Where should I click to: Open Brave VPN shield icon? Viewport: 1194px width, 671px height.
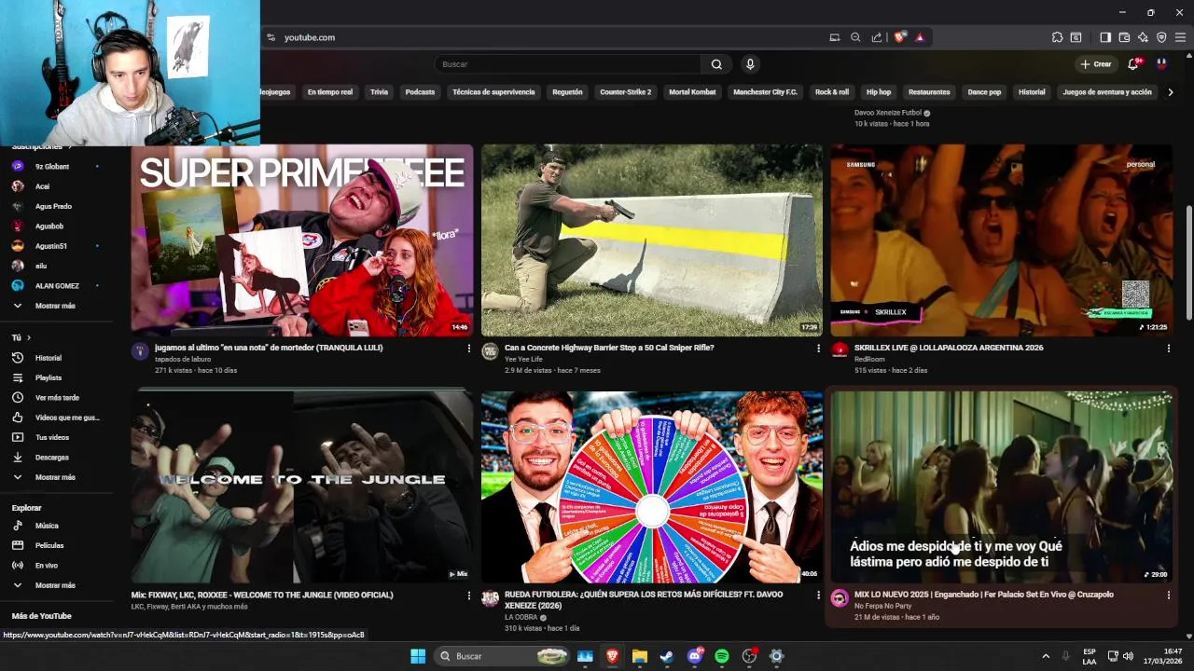click(1161, 37)
